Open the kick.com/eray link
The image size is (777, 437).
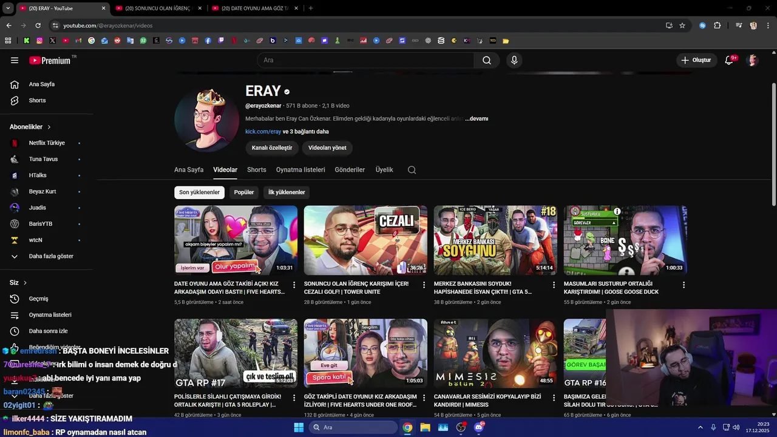[263, 132]
